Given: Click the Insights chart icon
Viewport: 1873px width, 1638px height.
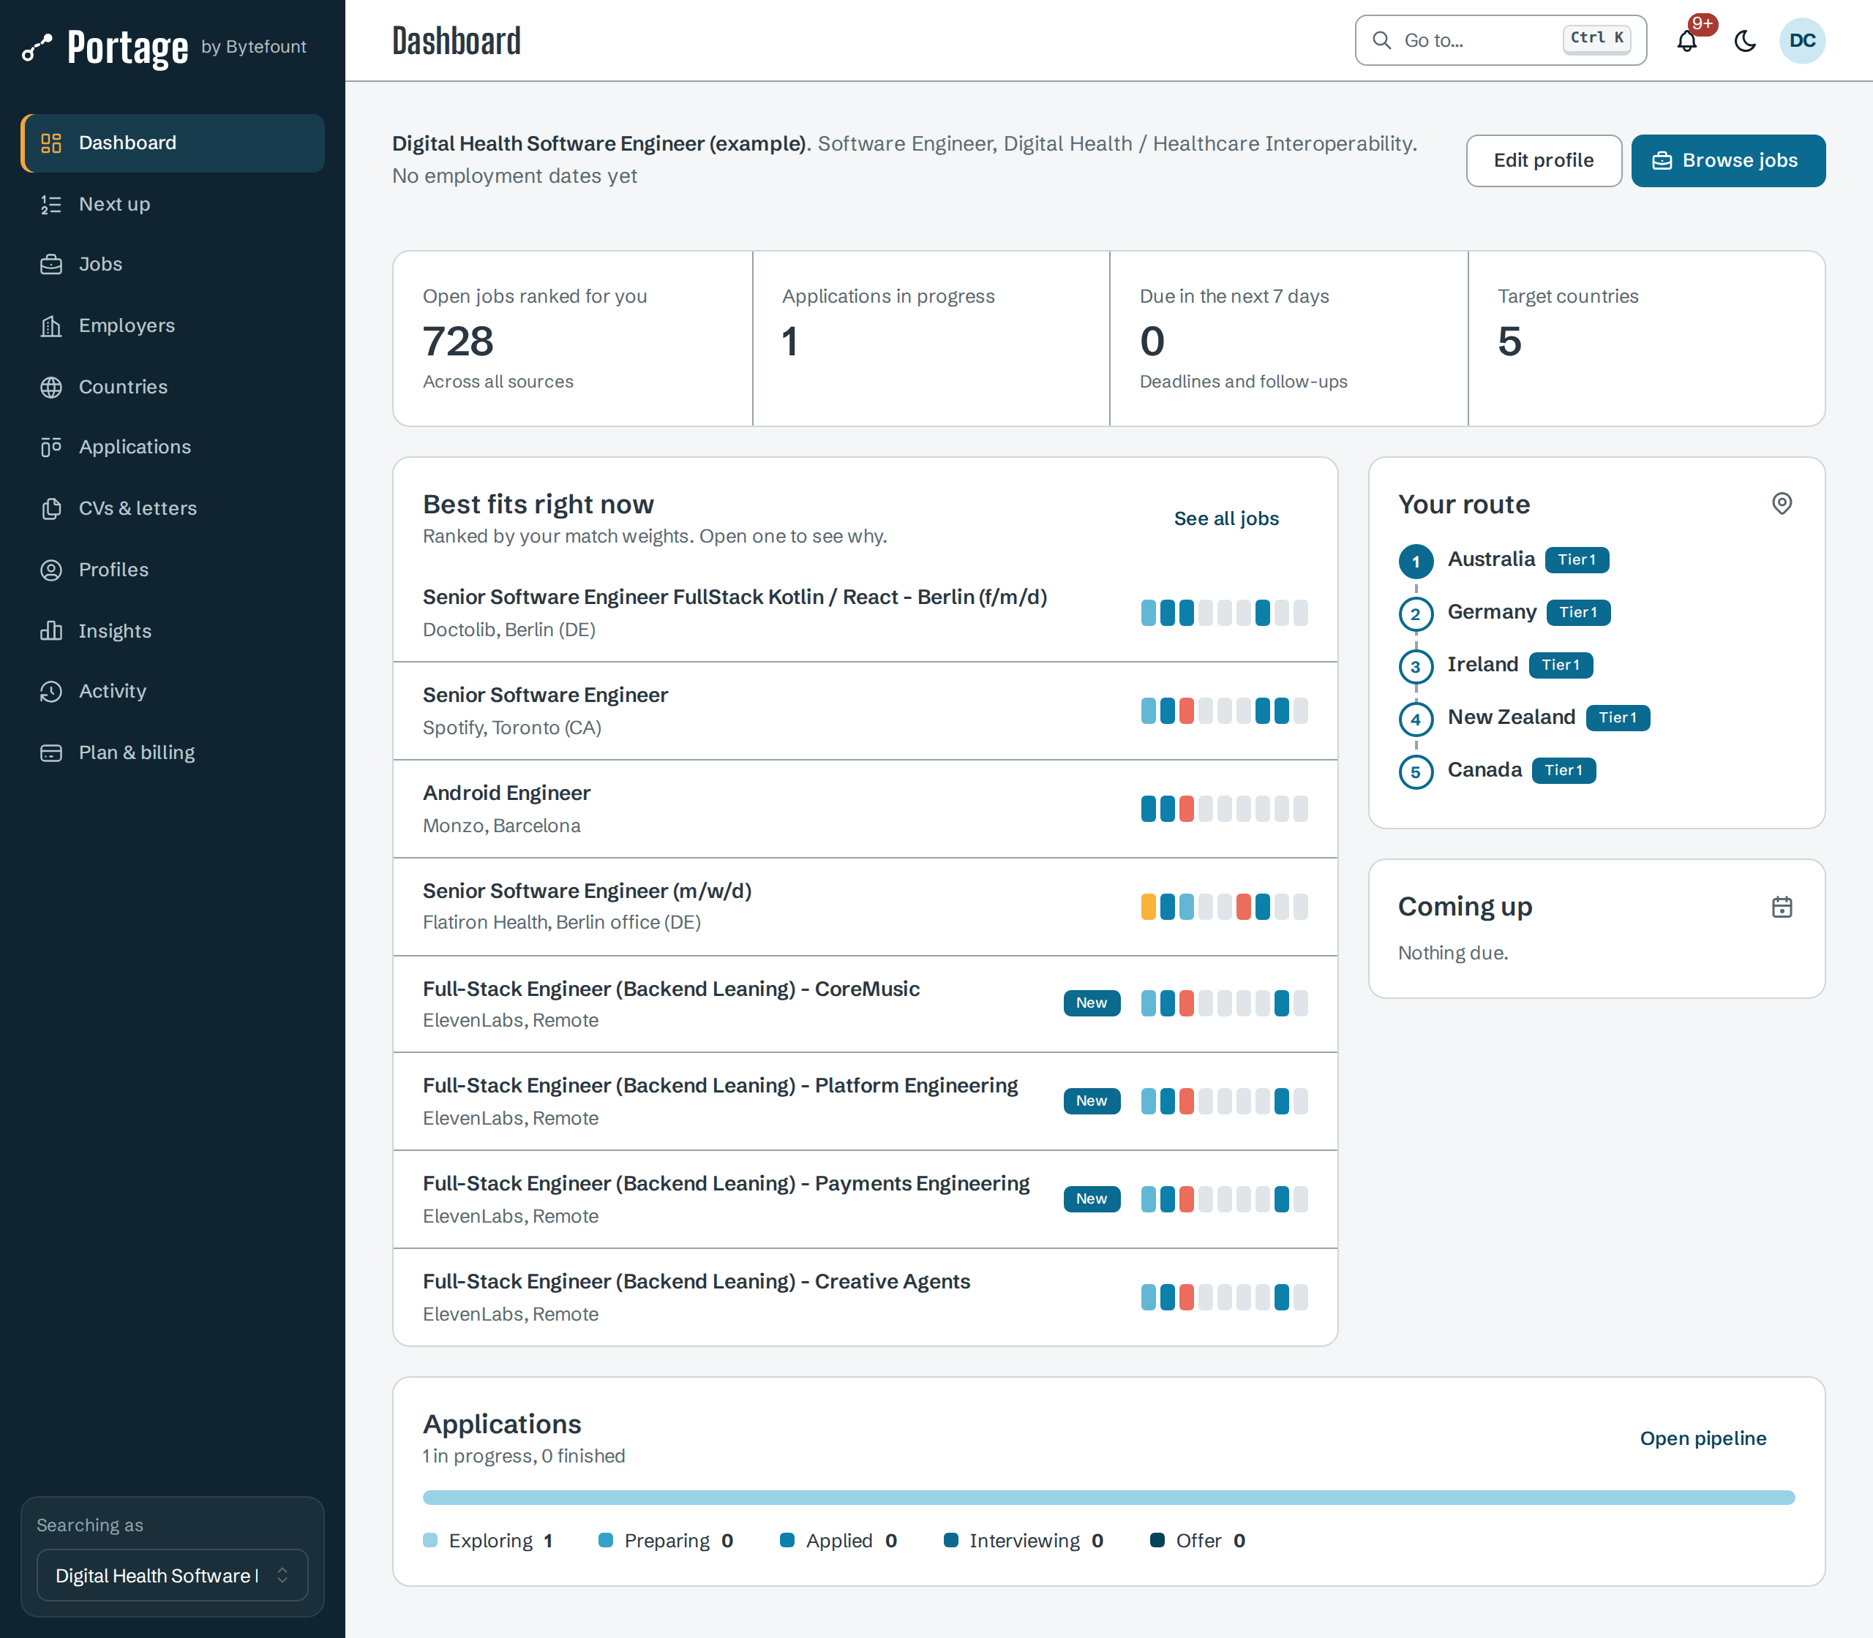Looking at the screenshot, I should (51, 630).
